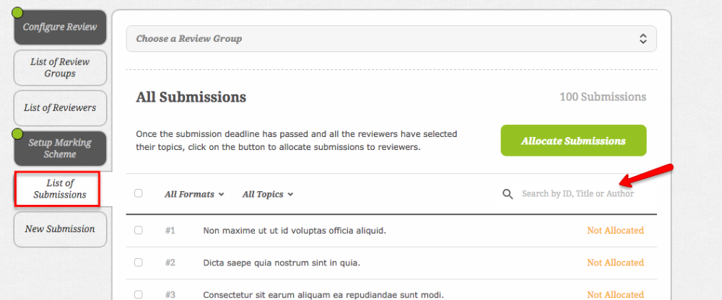Viewport: 722px width, 300px height.
Task: Click green status dot on Configure Review
Action: pyautogui.click(x=17, y=12)
